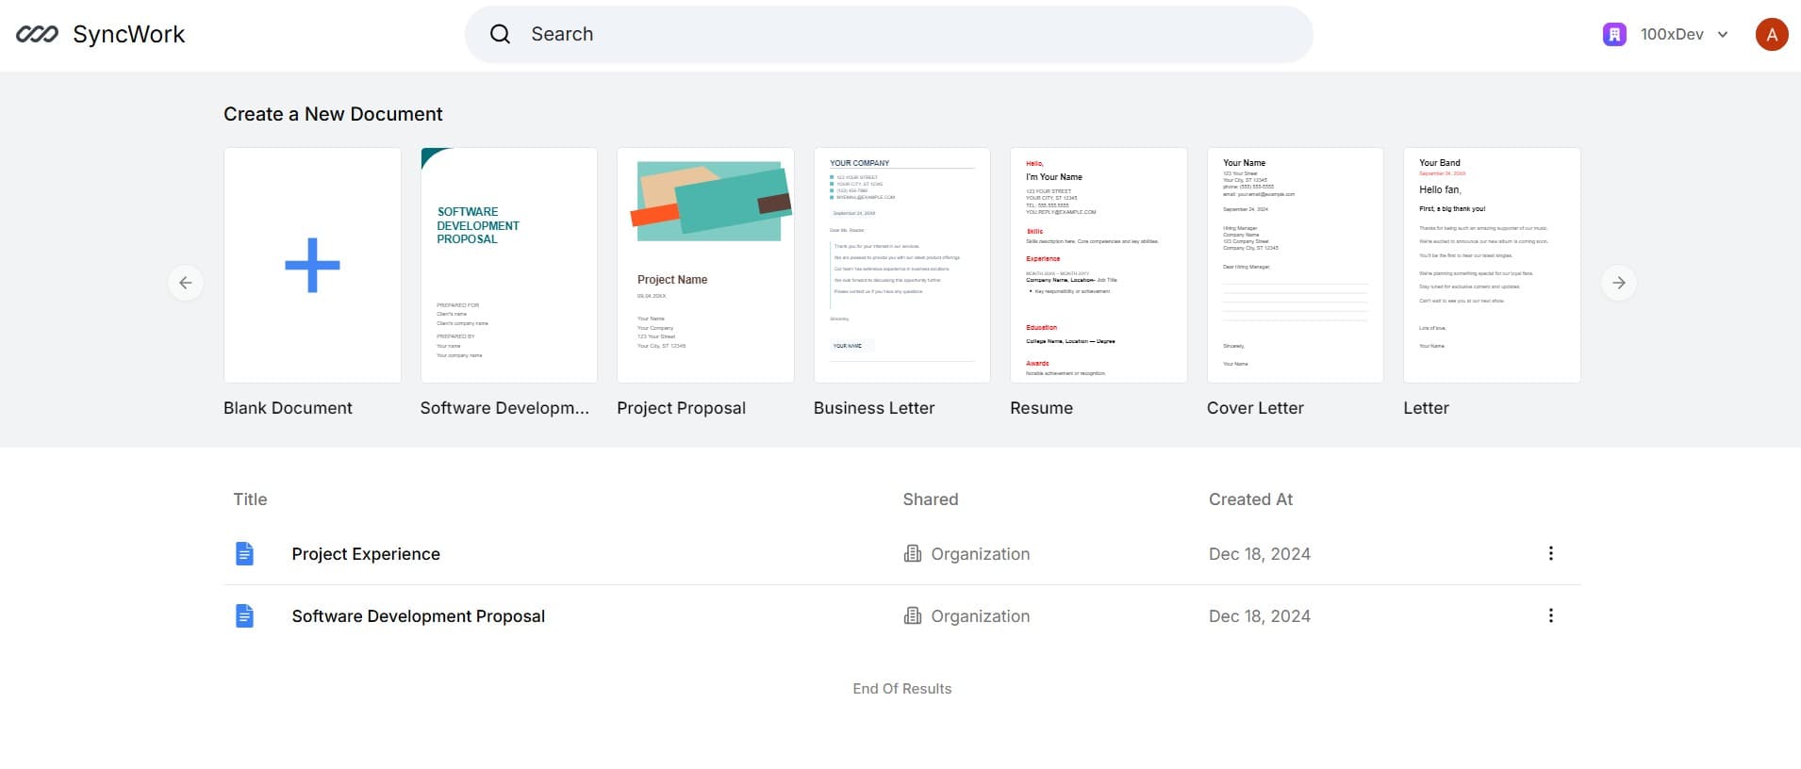Open options menu for Project Experience
This screenshot has width=1801, height=769.
pyautogui.click(x=1550, y=554)
